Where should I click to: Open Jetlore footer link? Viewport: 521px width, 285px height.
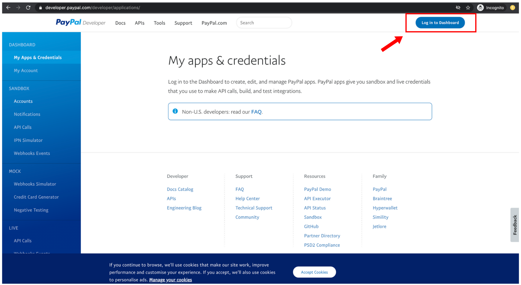(379, 226)
